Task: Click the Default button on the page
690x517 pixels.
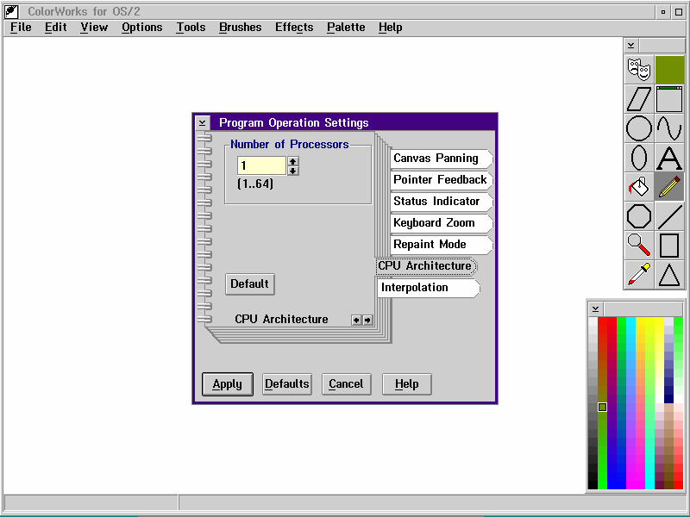Action: pyautogui.click(x=249, y=284)
